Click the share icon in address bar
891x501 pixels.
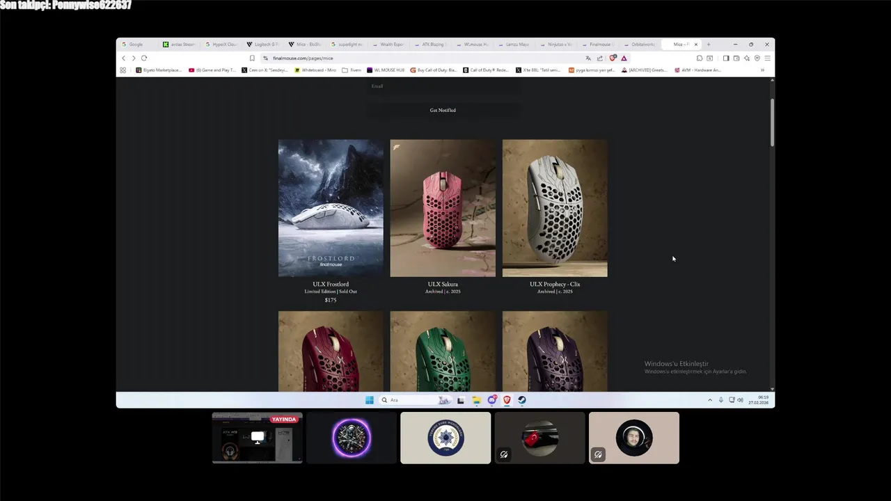tap(600, 58)
